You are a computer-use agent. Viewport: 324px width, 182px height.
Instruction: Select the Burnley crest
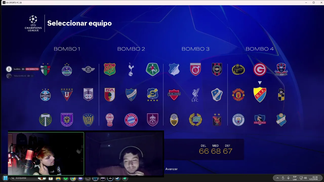(153, 120)
